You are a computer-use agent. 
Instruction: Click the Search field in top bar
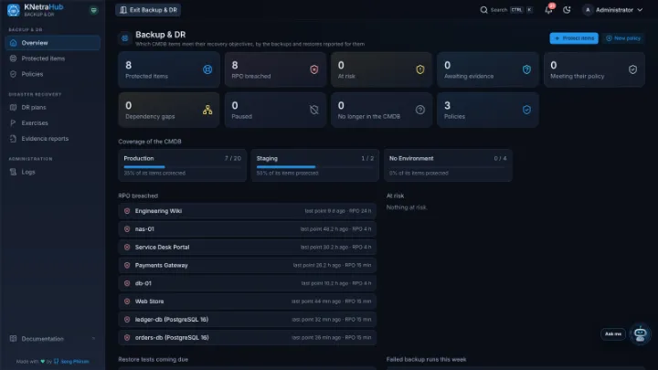[x=506, y=10]
